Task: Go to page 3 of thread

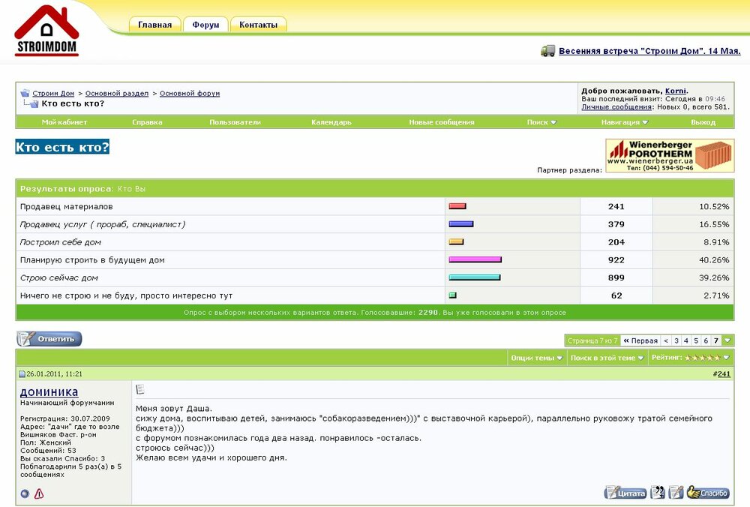Action: (676, 340)
